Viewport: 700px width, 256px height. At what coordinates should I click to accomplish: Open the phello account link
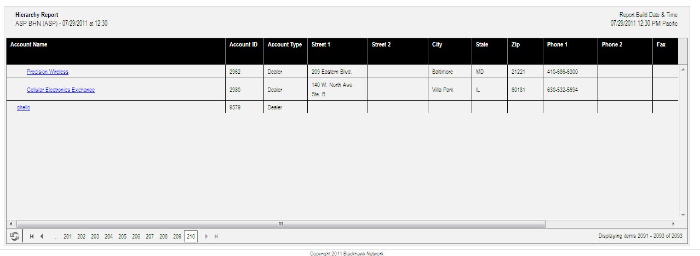pos(24,107)
